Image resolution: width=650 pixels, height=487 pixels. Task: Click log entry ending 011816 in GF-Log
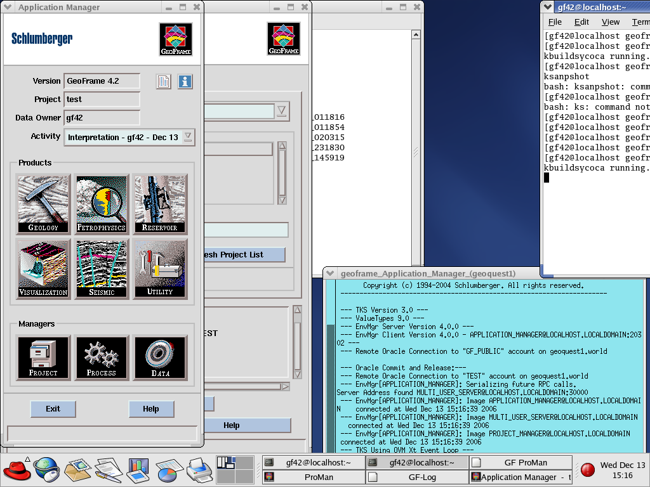329,117
